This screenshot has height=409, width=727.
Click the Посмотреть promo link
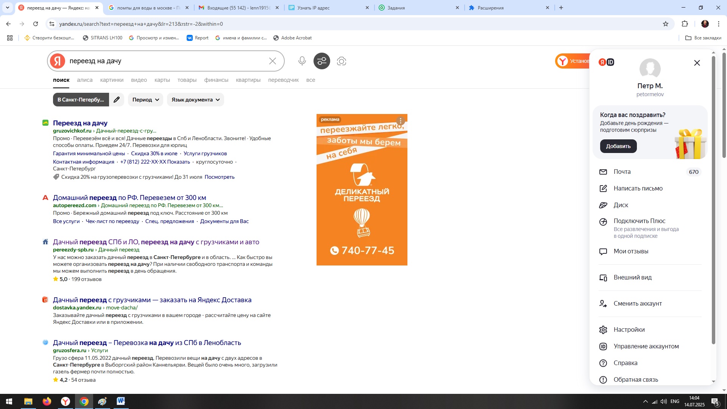tap(220, 177)
